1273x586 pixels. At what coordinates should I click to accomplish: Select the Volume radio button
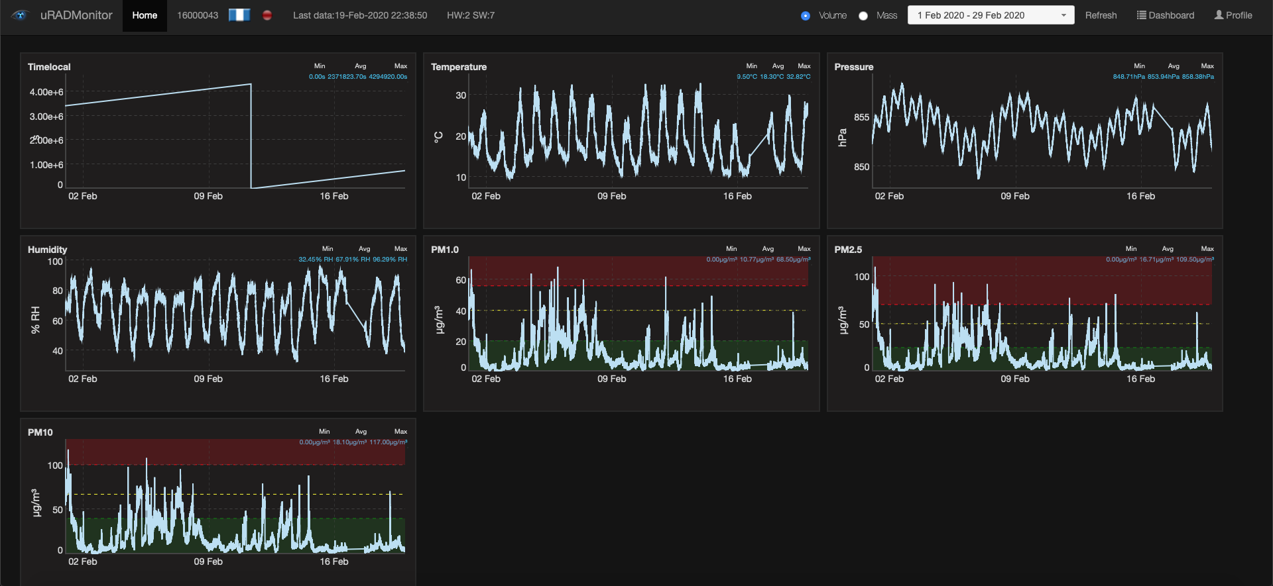[806, 16]
